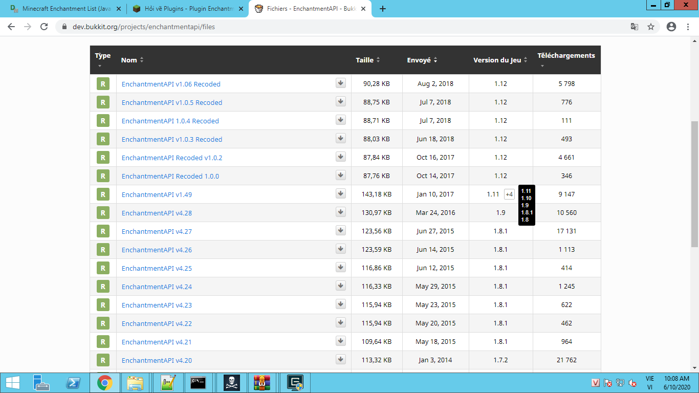Download EnchantmentAPI v1.06 Recoded via arrow icon

(341, 83)
